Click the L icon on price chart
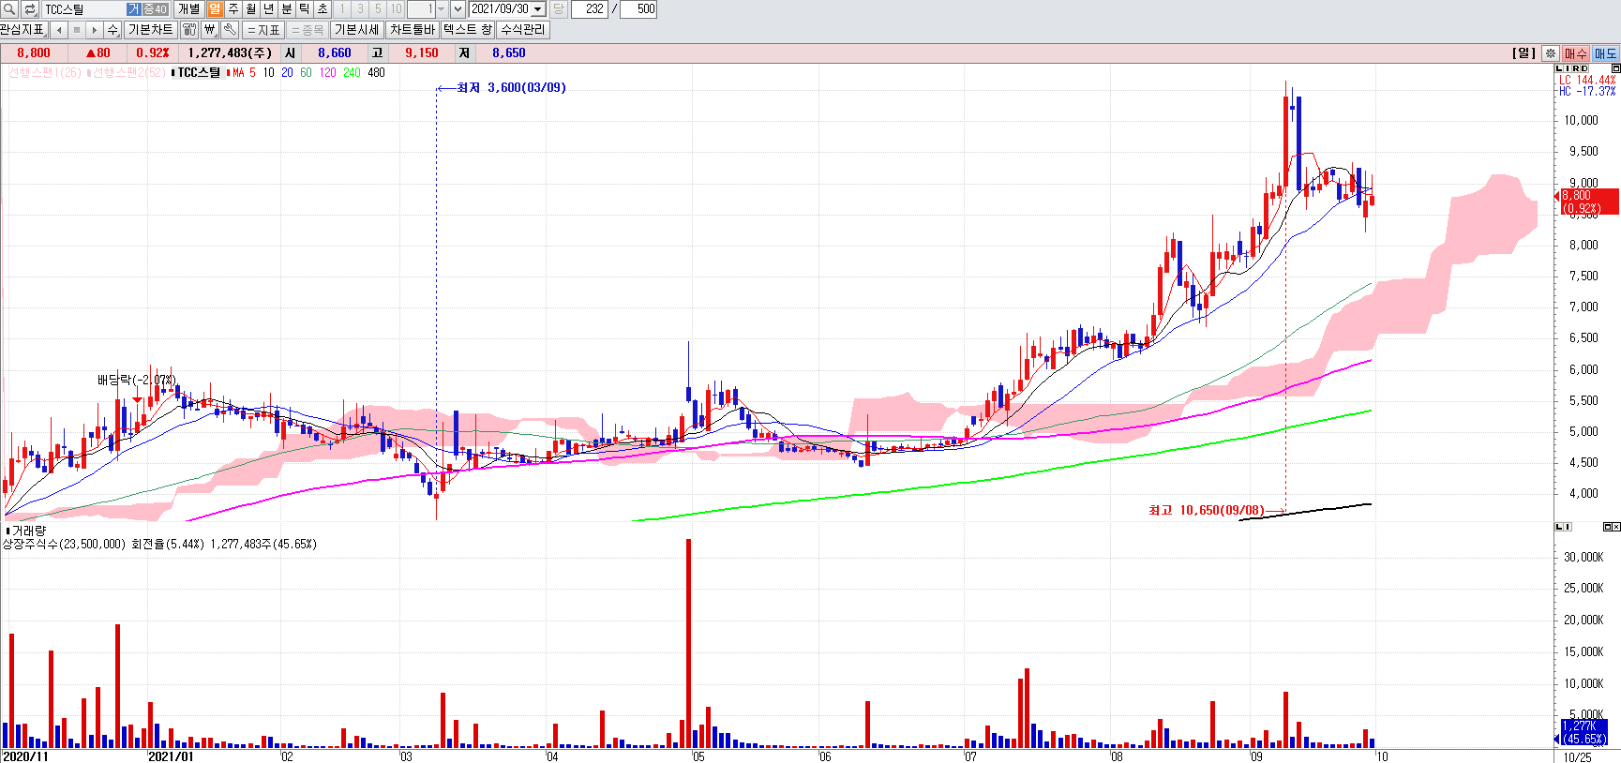This screenshot has width=1621, height=763. (1560, 68)
